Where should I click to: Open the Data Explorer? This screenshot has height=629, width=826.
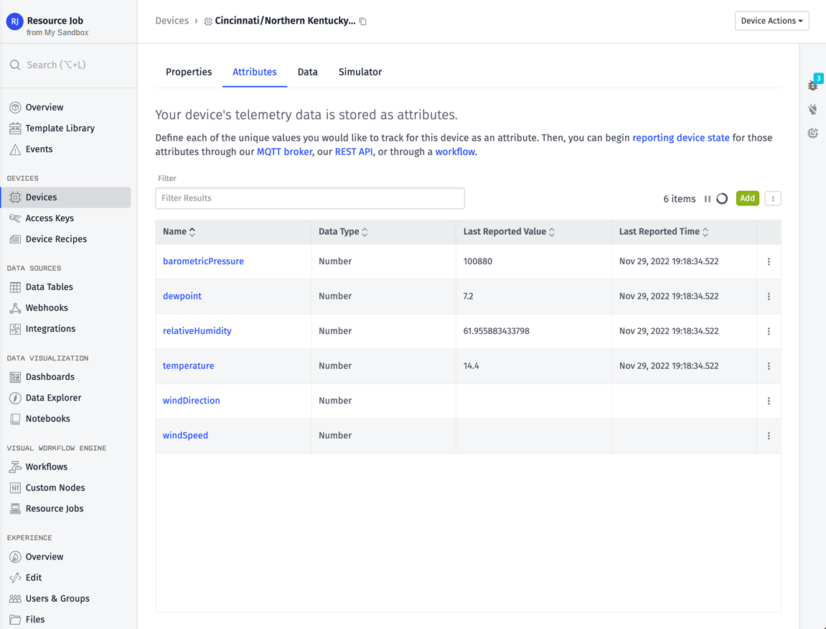coord(53,398)
